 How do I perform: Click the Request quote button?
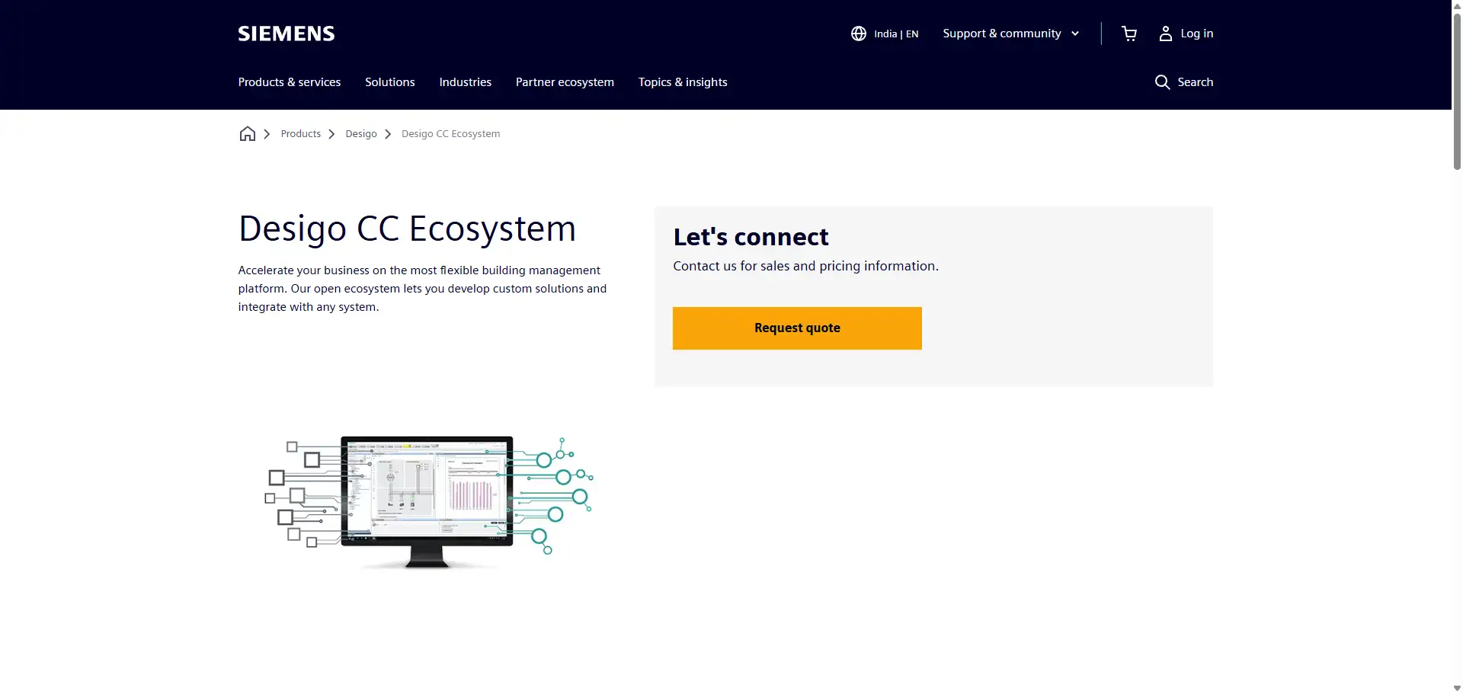click(797, 328)
